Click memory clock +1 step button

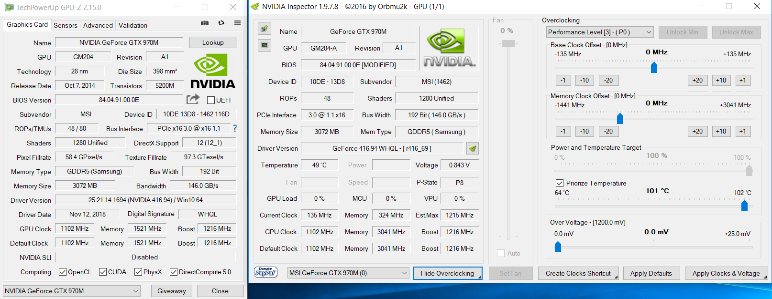point(743,131)
